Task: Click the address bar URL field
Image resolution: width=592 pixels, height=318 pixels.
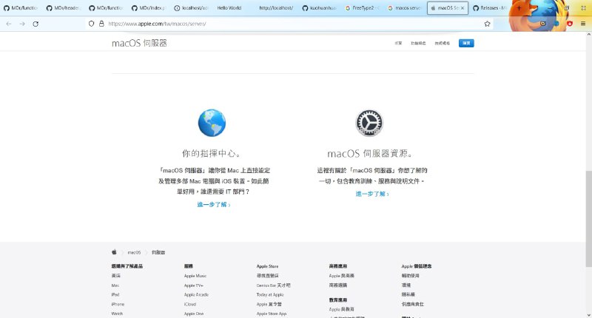Action: tap(291, 24)
